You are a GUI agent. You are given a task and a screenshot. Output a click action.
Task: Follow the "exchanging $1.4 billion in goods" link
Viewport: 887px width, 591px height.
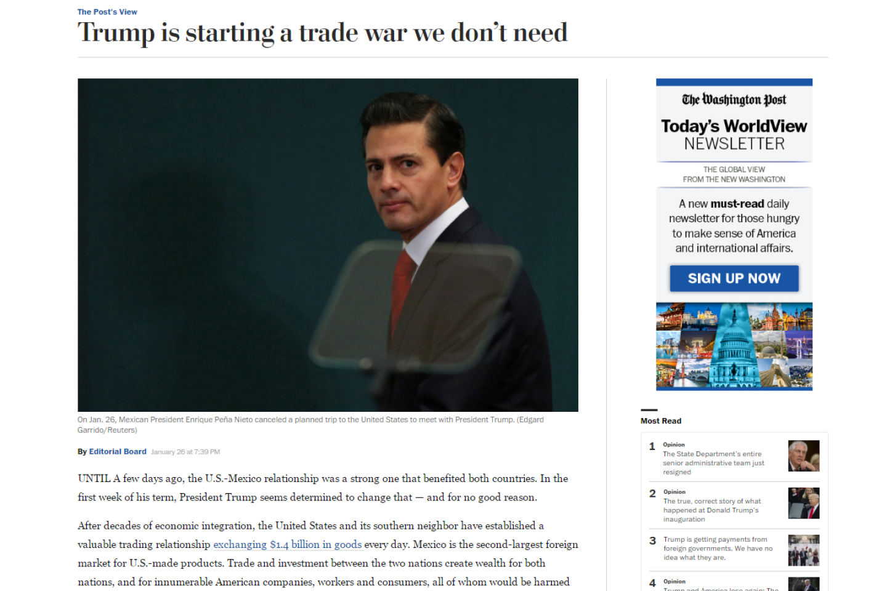click(x=287, y=544)
